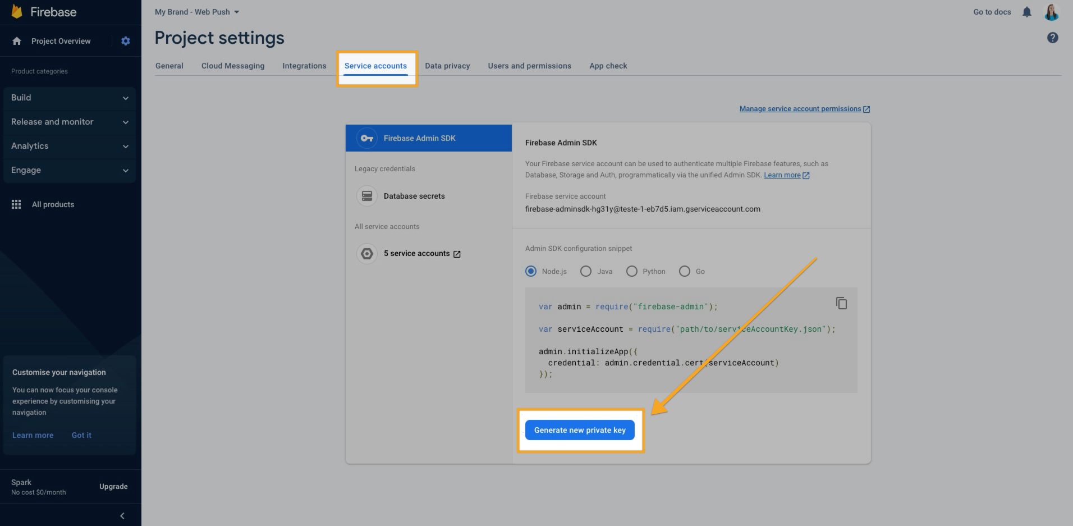The height and width of the screenshot is (526, 1073).
Task: Open All products grid icon
Action: tap(16, 204)
